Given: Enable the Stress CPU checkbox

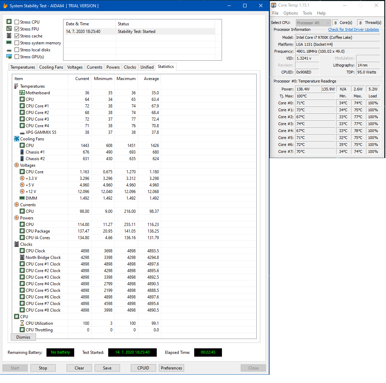Looking at the screenshot, I should pos(17,22).
